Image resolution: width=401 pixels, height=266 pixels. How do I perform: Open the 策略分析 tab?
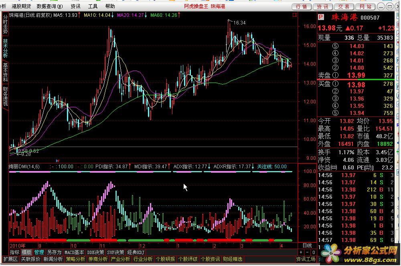(75, 259)
